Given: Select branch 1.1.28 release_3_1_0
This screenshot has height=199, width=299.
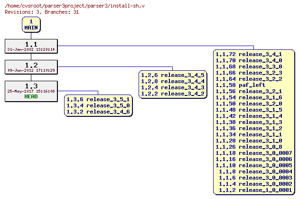Looking at the screenshot, I should coord(249,141).
